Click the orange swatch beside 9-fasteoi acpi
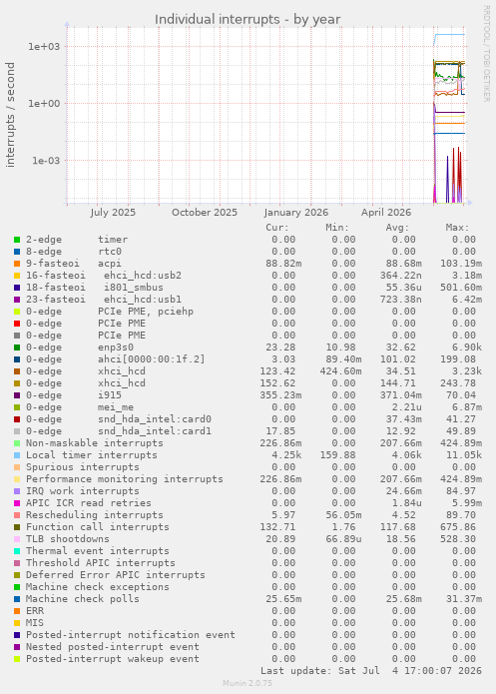496x694 pixels. (x=17, y=264)
